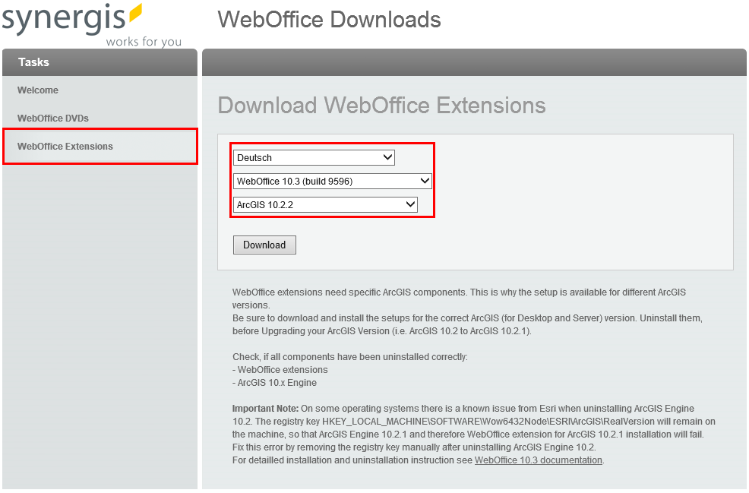
Task: Expand the WebOffice build combo box arrow
Action: click(424, 181)
